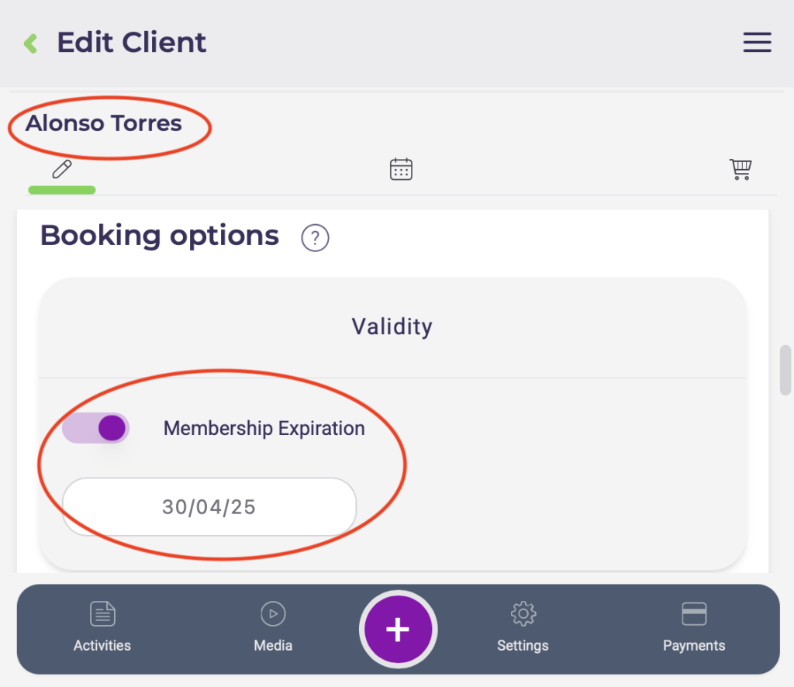Screen dimensions: 794x687
Task: Disable the Membership Expiration toggle
Action: coord(96,428)
